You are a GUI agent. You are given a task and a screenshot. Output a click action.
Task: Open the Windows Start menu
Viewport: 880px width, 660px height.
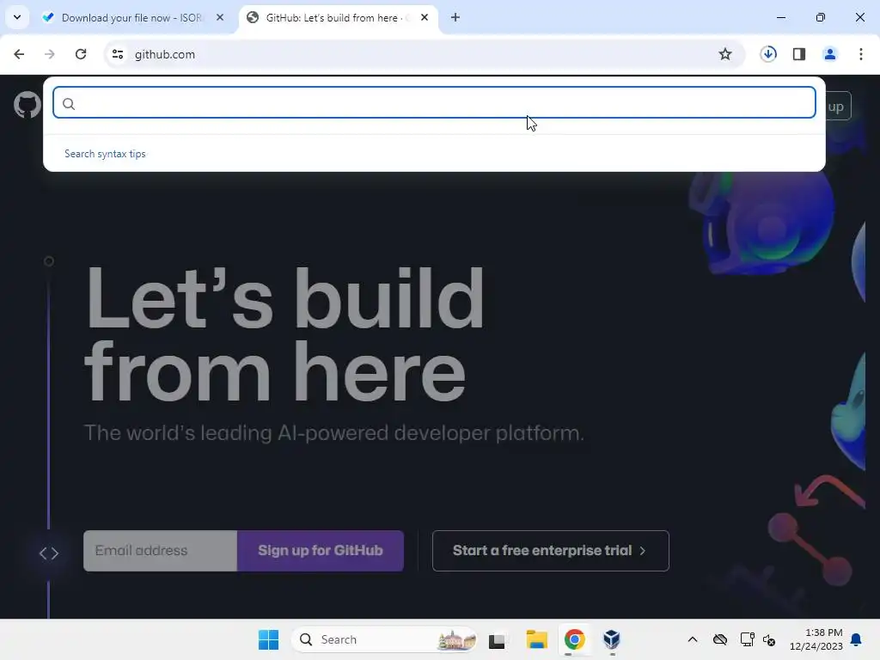tap(268, 639)
